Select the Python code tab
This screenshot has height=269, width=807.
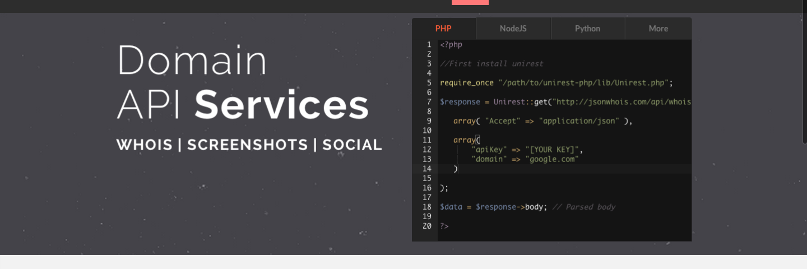click(587, 29)
